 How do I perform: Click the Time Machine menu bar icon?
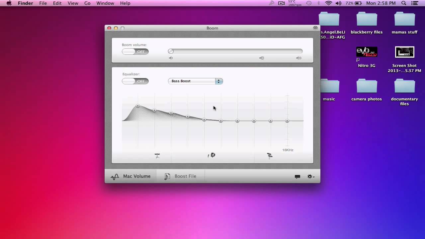309,3
